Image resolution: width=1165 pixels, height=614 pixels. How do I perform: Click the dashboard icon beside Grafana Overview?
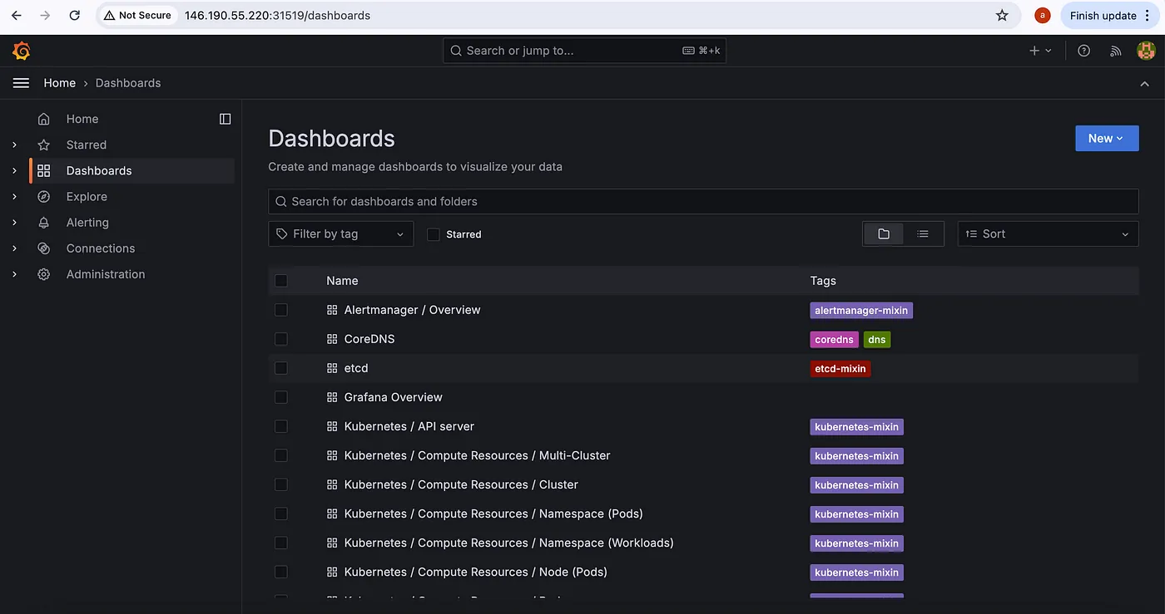[332, 397]
